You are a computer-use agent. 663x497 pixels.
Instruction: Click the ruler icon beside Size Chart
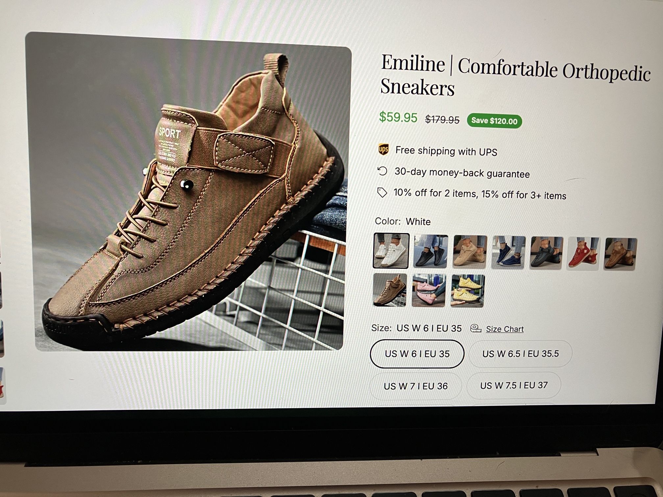(476, 328)
